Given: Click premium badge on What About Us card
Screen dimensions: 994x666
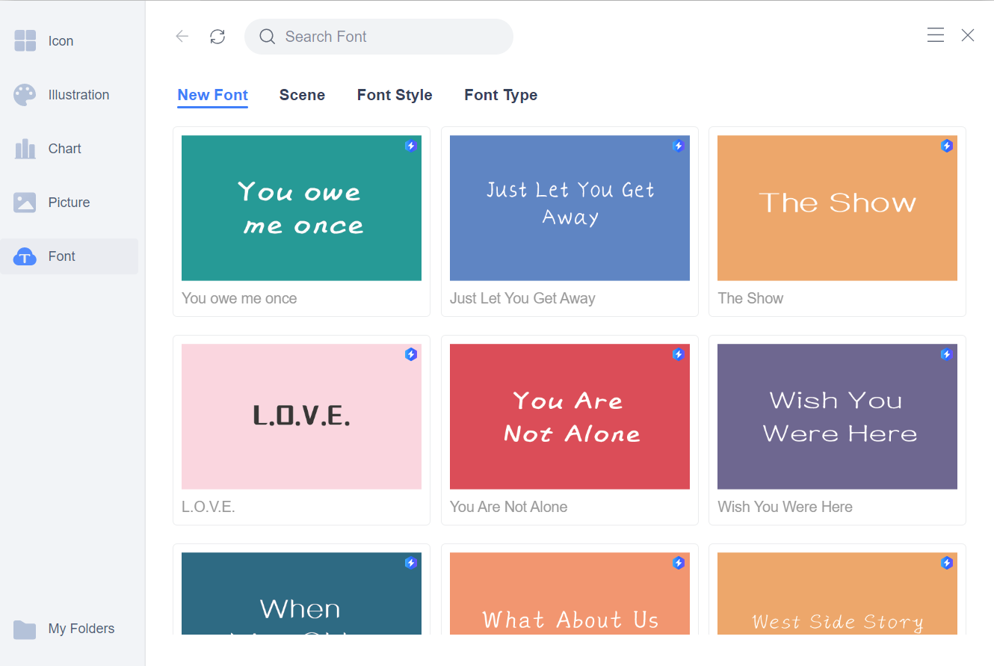Looking at the screenshot, I should point(679,563).
